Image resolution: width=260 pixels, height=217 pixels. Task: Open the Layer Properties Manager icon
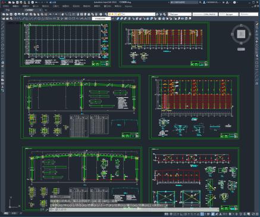(106, 14)
